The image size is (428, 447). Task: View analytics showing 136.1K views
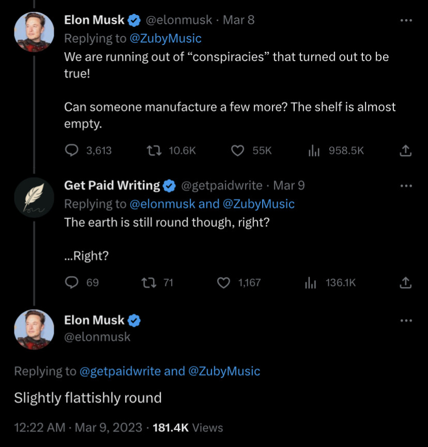coord(311,283)
